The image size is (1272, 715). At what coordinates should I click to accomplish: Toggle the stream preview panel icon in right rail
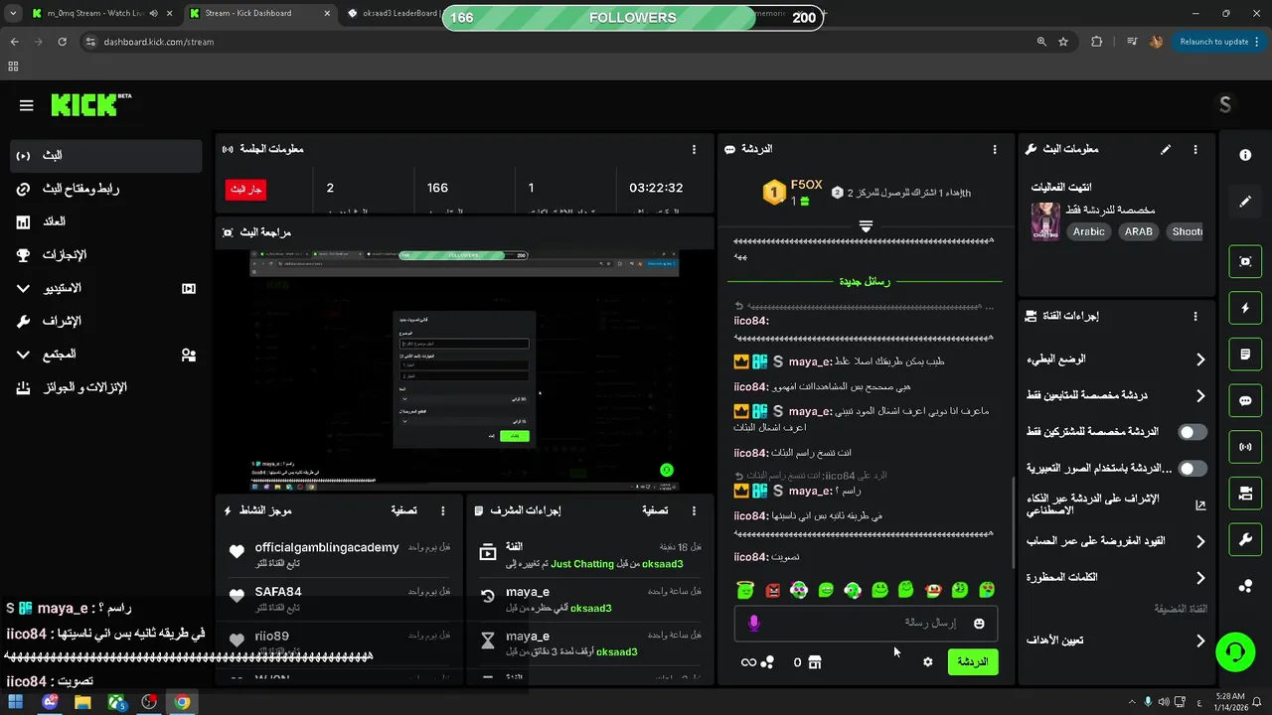[1245, 261]
